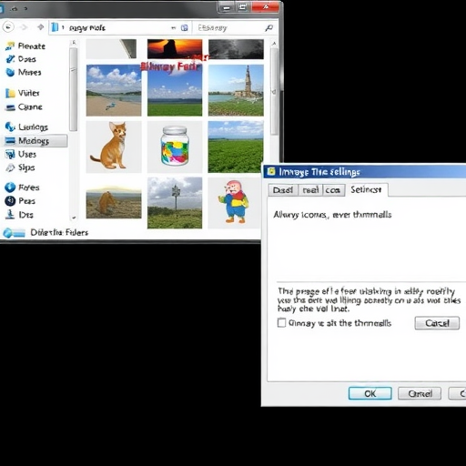This screenshot has width=466, height=466.
Task: Click the up arrow beside address bar
Action: [41, 27]
